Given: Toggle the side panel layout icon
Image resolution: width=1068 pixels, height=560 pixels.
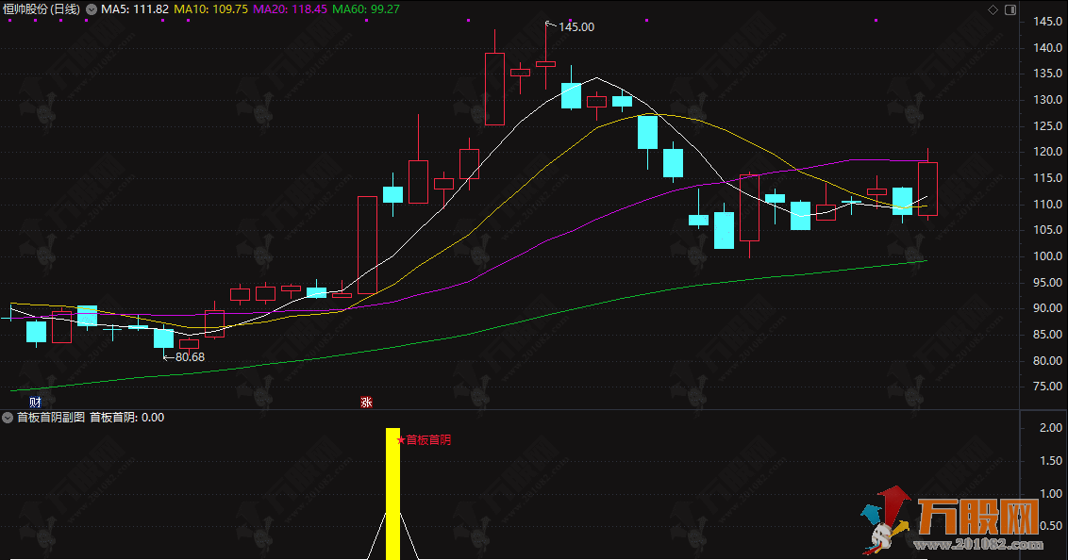Looking at the screenshot, I should tap(1010, 9).
